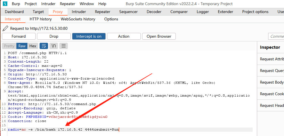Expand Request Body Parameters in Inspector
284x136 pixels.
coord(271,82)
